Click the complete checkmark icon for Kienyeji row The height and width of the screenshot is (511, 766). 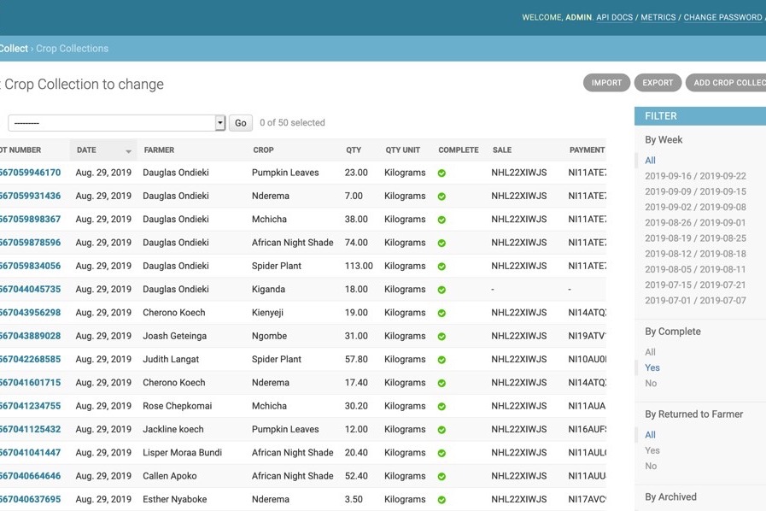[x=441, y=313]
